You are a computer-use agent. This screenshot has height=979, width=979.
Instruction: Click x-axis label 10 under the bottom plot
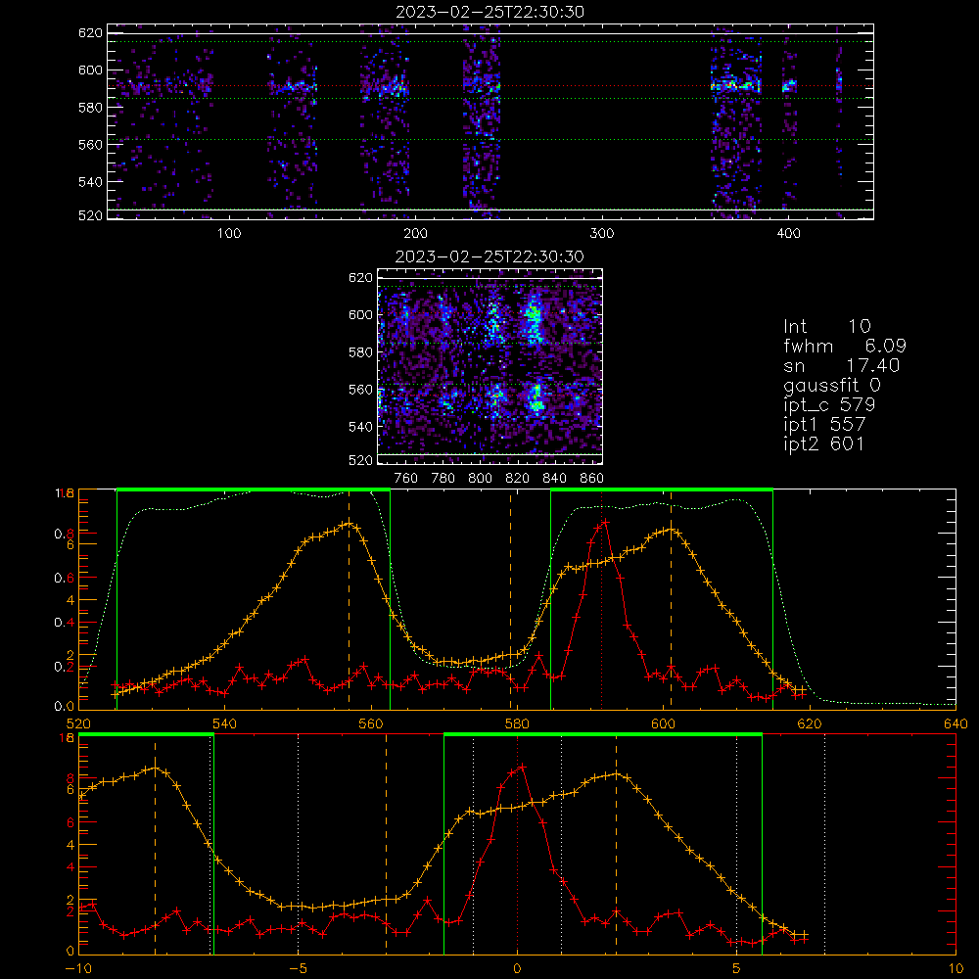956,969
